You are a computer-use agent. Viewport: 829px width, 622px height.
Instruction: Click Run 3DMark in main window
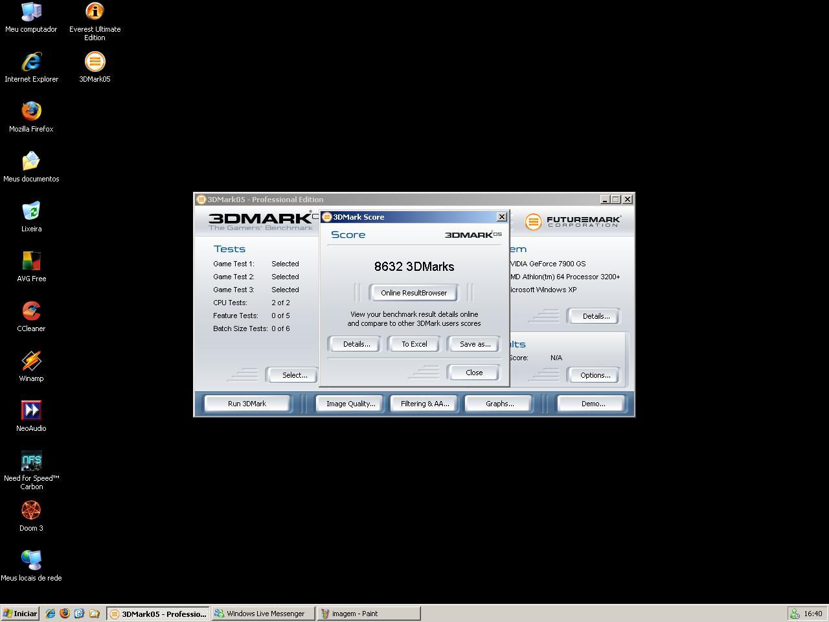(247, 404)
